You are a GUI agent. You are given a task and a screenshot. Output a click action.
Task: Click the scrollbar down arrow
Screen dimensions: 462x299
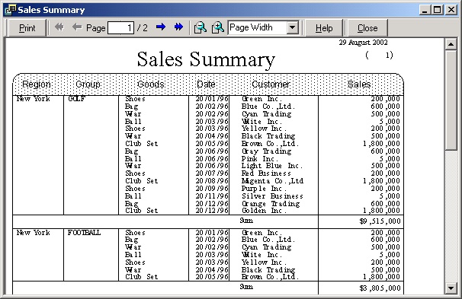pos(451,288)
